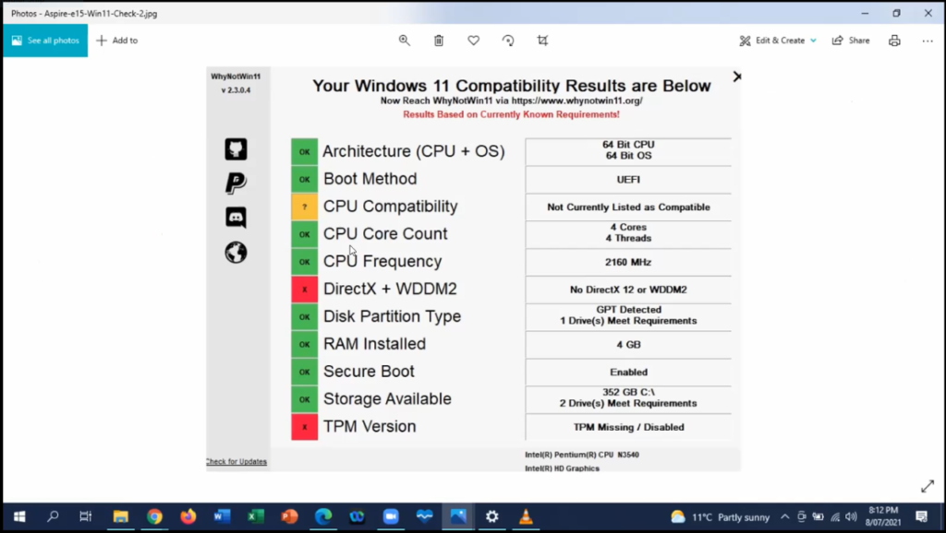
Task: Click the globe website icon in WhyNotWin11
Action: [236, 253]
